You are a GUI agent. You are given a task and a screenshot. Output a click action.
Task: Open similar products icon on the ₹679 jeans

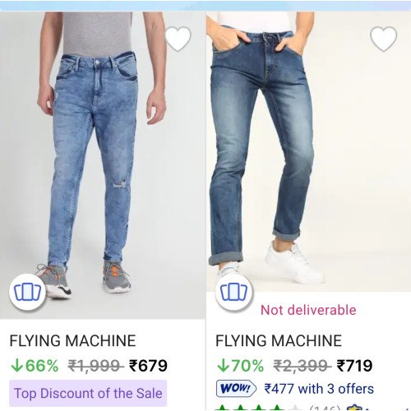27,292
